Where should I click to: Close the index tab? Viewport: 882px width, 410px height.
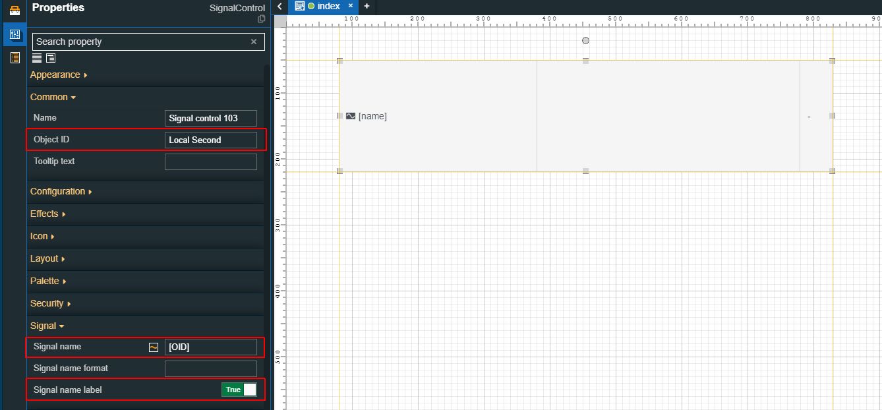pyautogui.click(x=351, y=5)
